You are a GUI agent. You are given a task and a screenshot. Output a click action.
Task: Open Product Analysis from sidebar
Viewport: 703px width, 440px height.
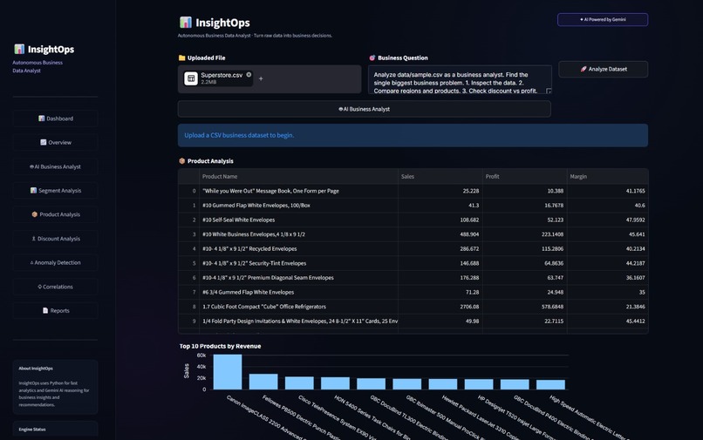[x=55, y=214]
